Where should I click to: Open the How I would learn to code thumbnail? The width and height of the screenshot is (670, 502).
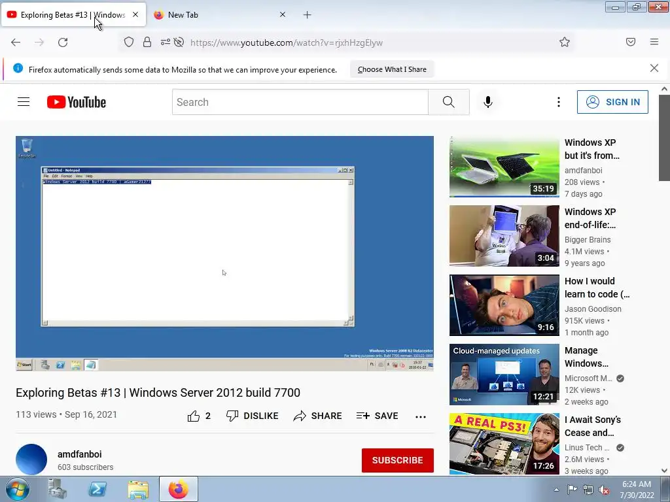pos(504,305)
